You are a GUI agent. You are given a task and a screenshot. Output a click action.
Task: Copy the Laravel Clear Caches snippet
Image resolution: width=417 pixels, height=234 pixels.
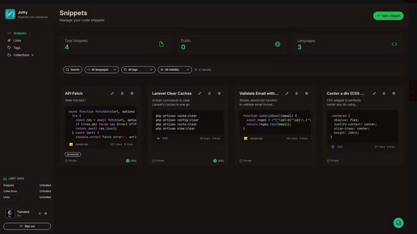click(x=209, y=94)
